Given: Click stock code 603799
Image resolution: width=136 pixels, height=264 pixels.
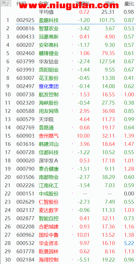Looking at the screenshot, I should [25, 61].
